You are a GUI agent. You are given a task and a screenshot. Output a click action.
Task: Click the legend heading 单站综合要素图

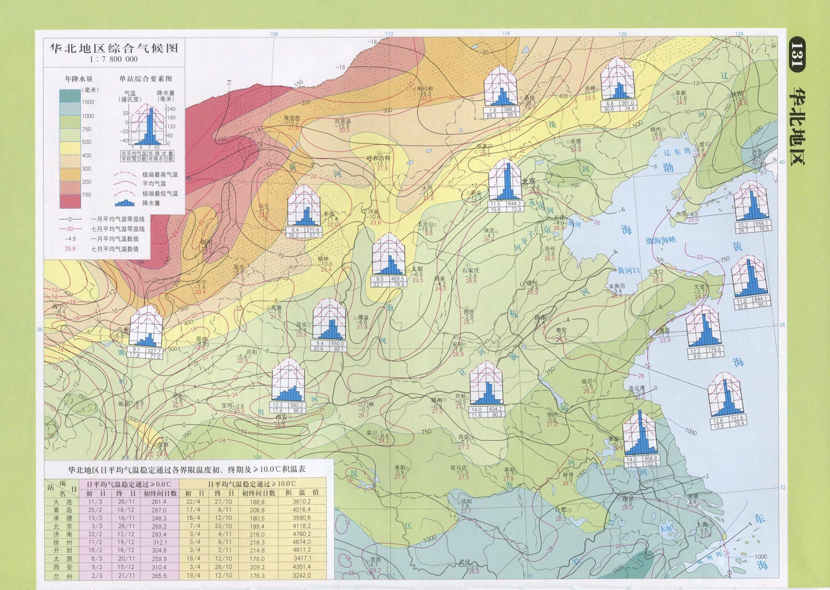(146, 79)
